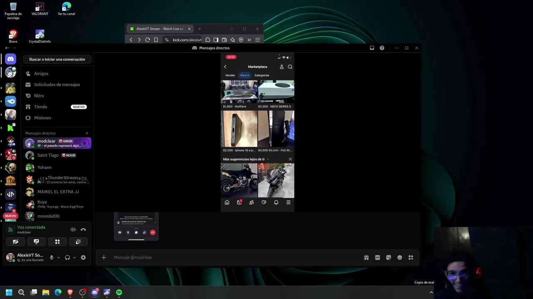Screen dimensions: 533x299
Task: Open the VALORANT desktop shortcut
Action: click(40, 9)
